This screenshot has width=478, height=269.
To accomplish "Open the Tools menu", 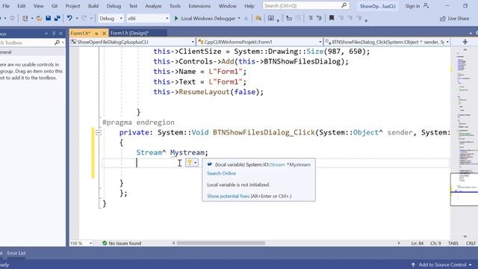I will coord(175,6).
